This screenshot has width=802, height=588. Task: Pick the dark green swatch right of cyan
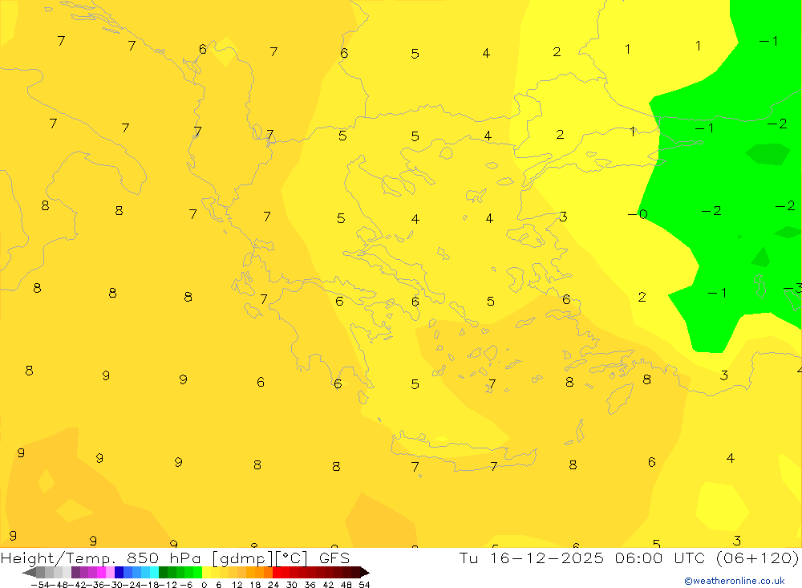[163, 572]
